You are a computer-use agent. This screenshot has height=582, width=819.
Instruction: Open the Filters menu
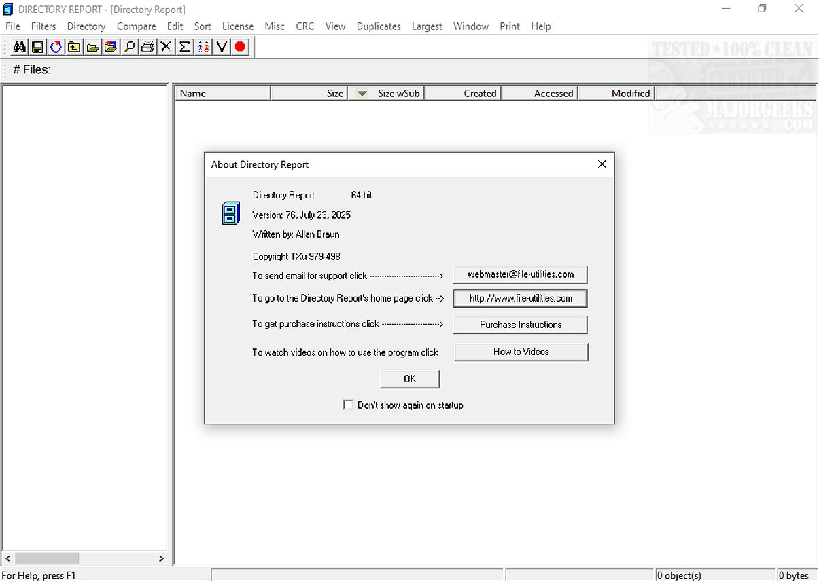43,26
